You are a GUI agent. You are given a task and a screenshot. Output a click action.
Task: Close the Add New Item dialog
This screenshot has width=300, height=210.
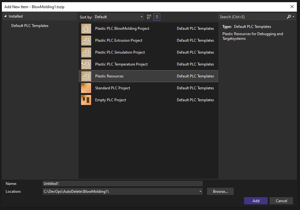292,7
